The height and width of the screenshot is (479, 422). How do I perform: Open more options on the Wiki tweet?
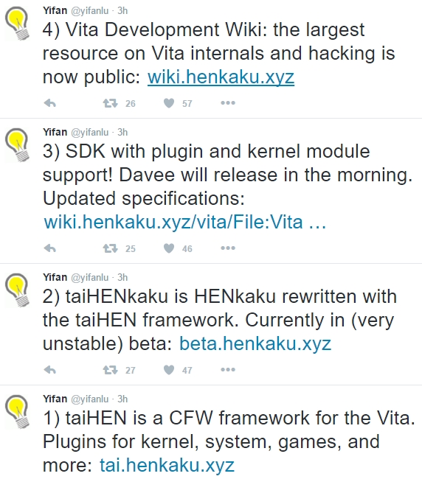(228, 103)
